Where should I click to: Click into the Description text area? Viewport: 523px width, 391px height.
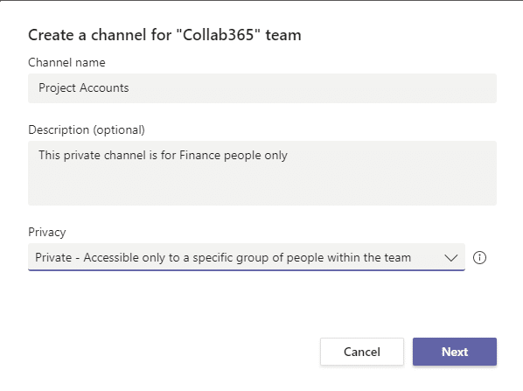262,173
